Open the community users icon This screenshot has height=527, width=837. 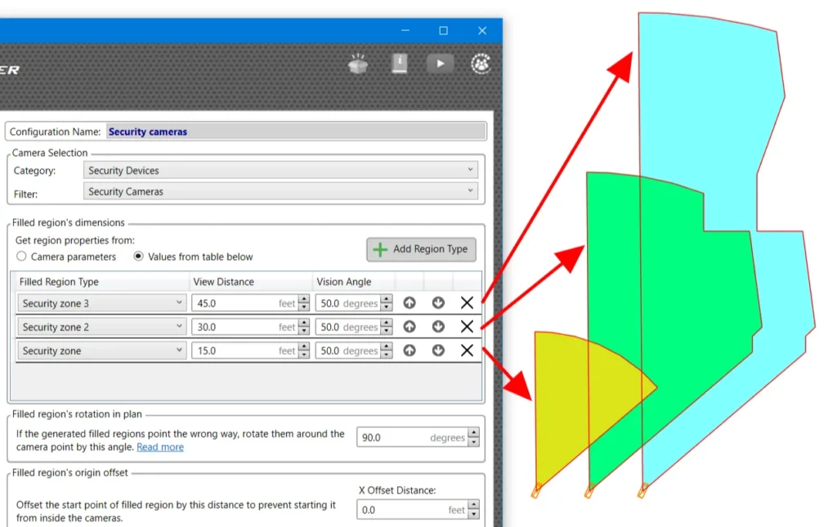pyautogui.click(x=481, y=64)
